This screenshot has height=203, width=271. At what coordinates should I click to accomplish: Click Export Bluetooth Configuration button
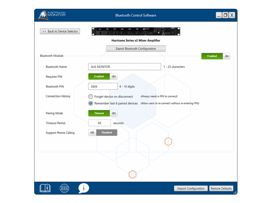pyautogui.click(x=135, y=49)
